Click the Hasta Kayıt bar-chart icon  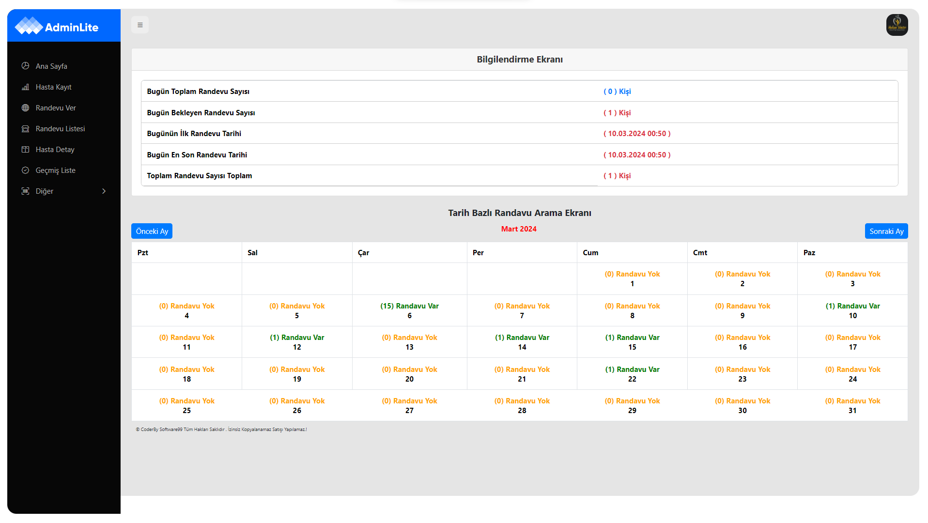tap(26, 87)
